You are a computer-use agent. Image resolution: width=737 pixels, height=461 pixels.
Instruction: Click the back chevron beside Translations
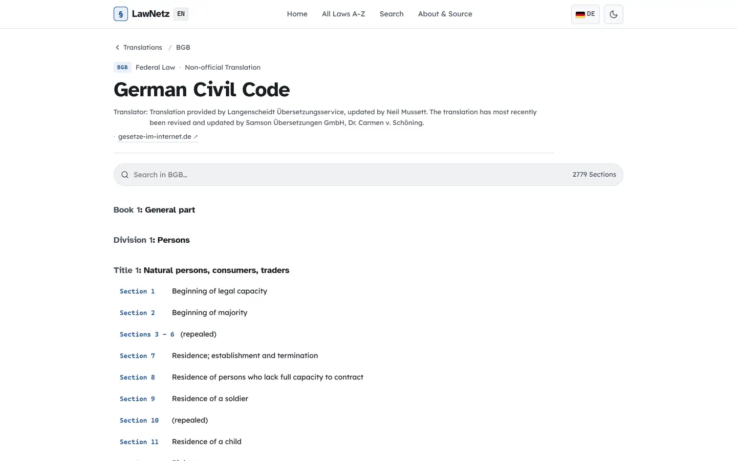pos(117,47)
